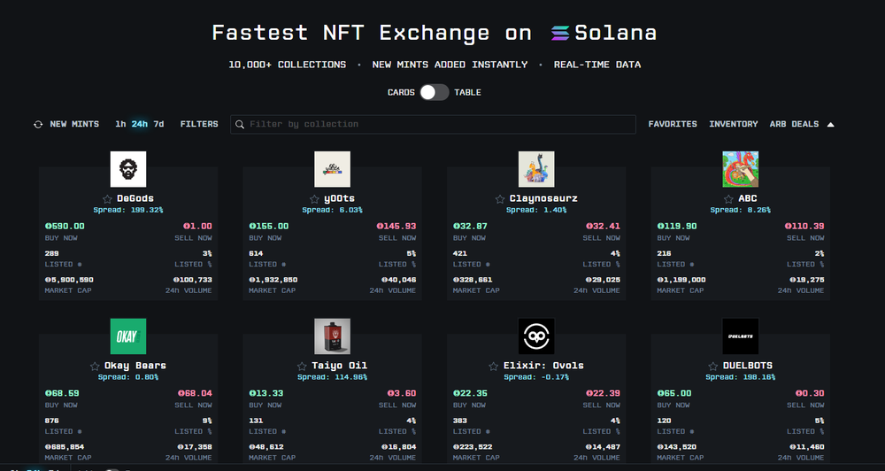
Task: Open the FAVORITES tab
Action: (673, 124)
